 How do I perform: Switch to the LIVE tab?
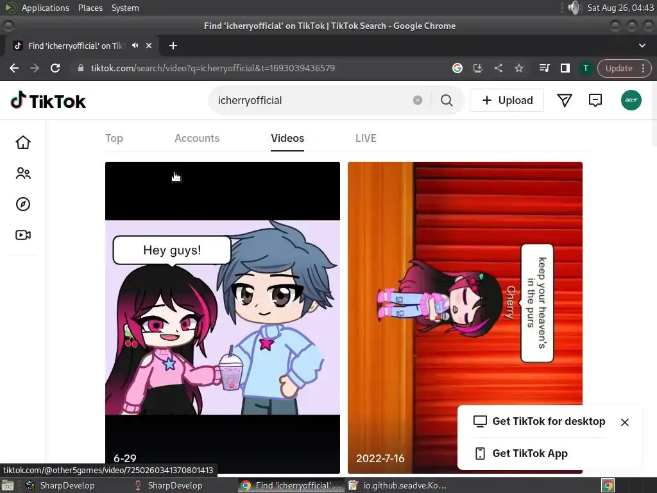(x=366, y=139)
